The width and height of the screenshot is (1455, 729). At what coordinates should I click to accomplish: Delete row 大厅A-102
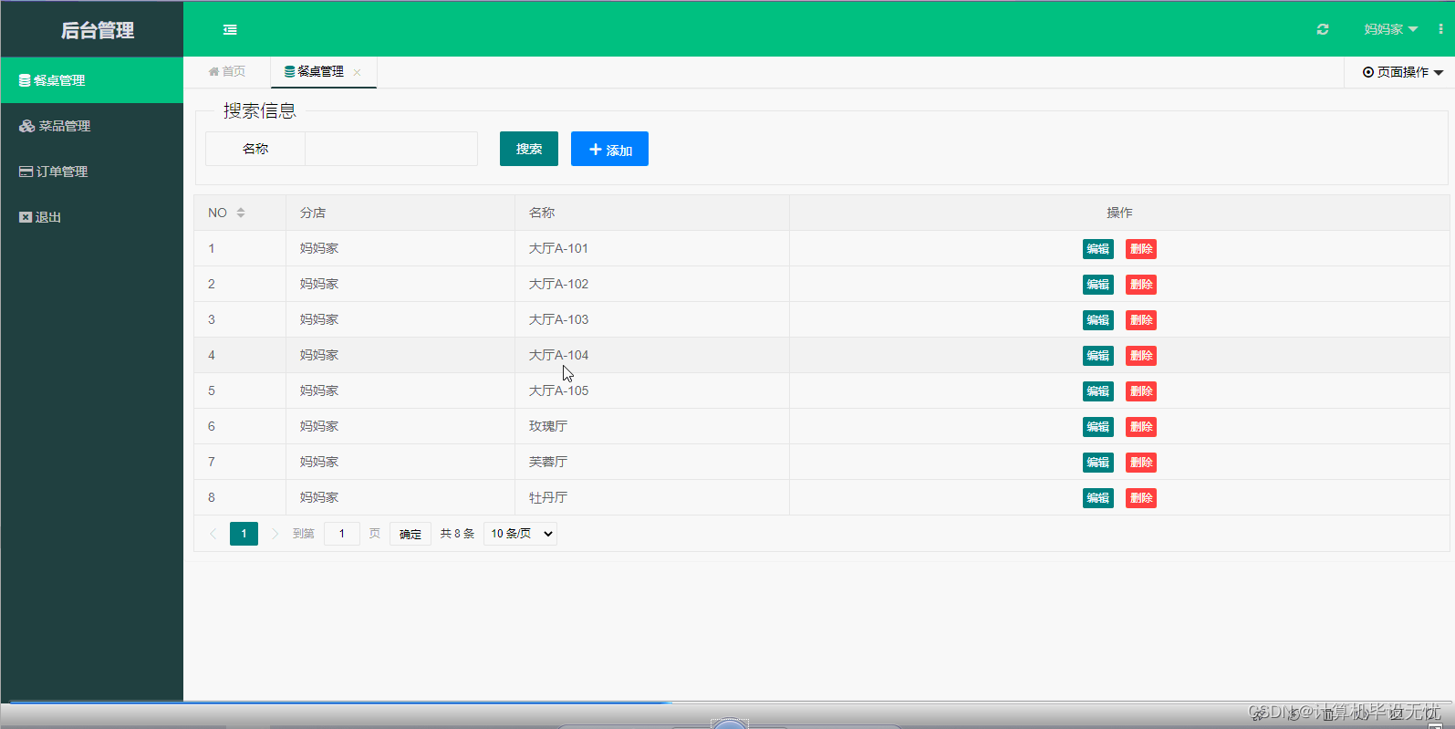pyautogui.click(x=1141, y=285)
